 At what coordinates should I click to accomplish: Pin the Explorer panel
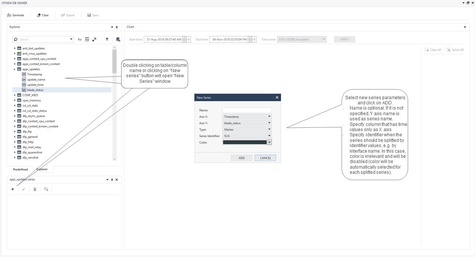(x=116, y=27)
